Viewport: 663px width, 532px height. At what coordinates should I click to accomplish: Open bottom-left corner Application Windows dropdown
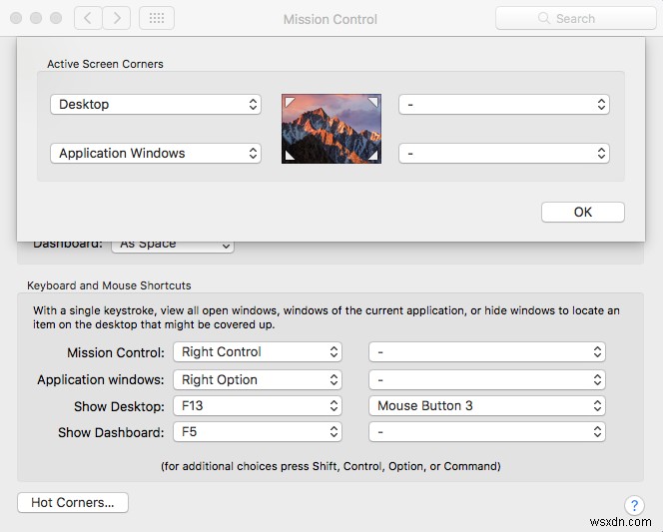tap(155, 154)
